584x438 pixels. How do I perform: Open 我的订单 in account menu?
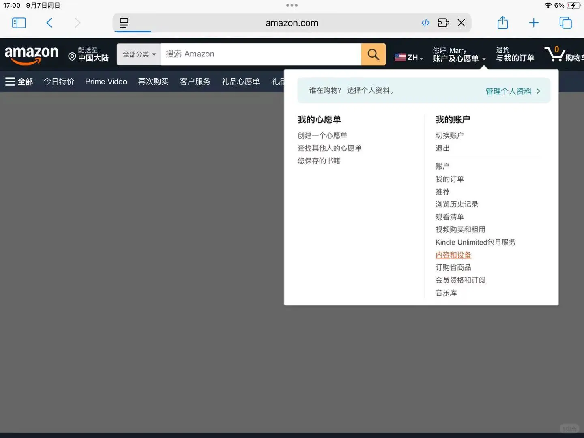[x=449, y=179]
